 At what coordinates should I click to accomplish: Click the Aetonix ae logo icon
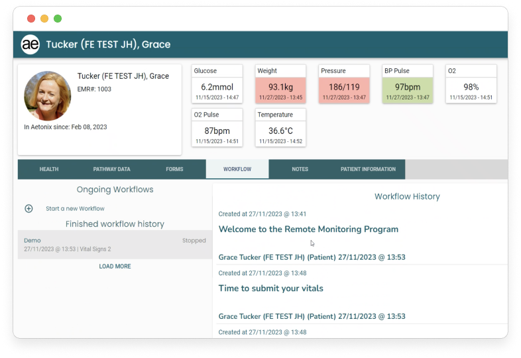[x=30, y=44]
